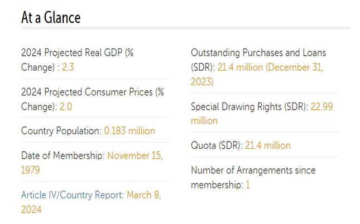
Task: Click the Special Drawing Rights (SDR) label
Action: click(249, 107)
